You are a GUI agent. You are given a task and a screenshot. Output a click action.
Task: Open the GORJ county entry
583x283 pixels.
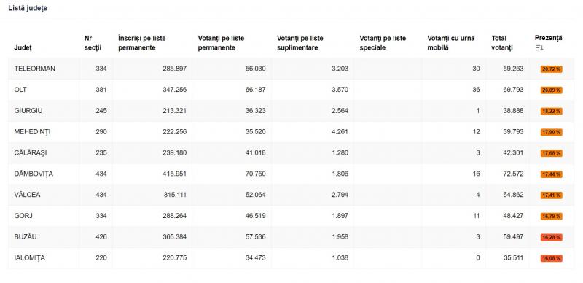[291, 216]
